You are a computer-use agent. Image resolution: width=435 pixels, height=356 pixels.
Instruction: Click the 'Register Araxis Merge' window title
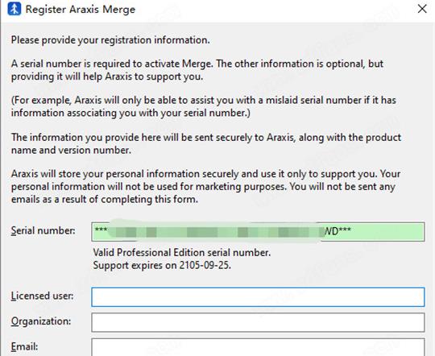coord(81,10)
